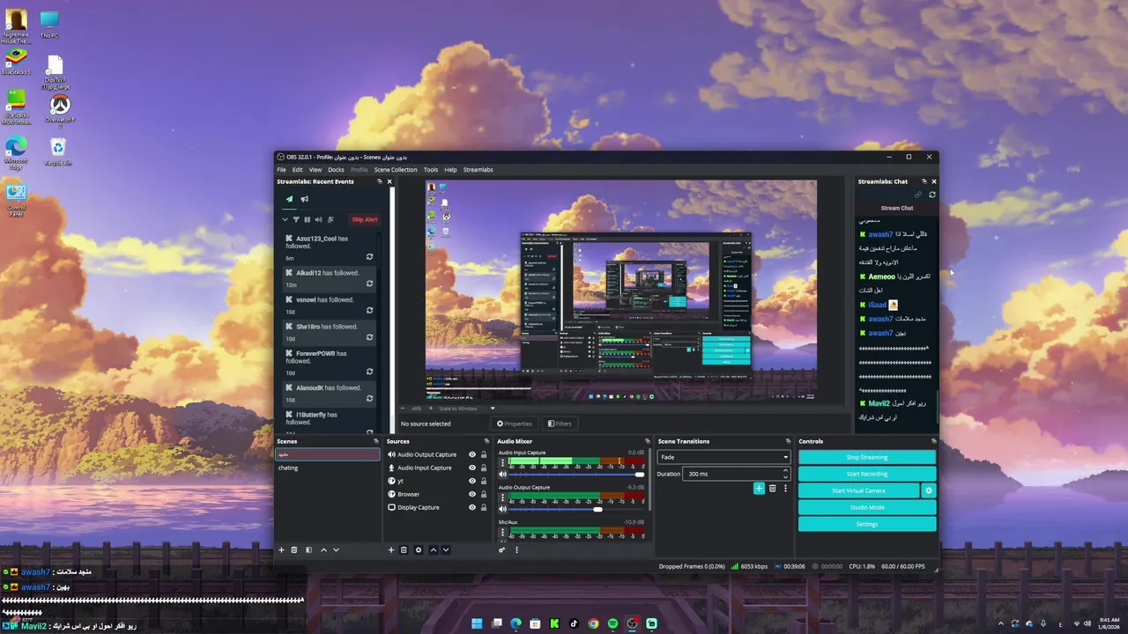Click Stop Streaming button
Screen dimensions: 1128x634
click(867, 457)
